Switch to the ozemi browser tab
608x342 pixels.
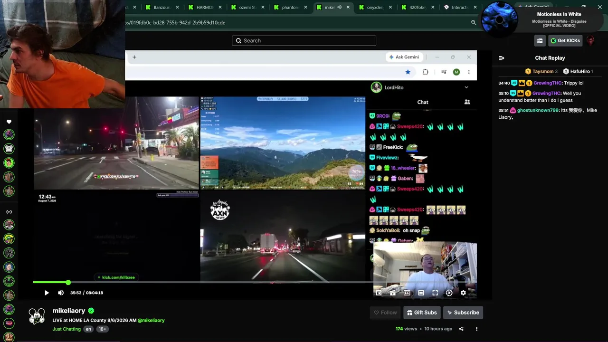247,7
